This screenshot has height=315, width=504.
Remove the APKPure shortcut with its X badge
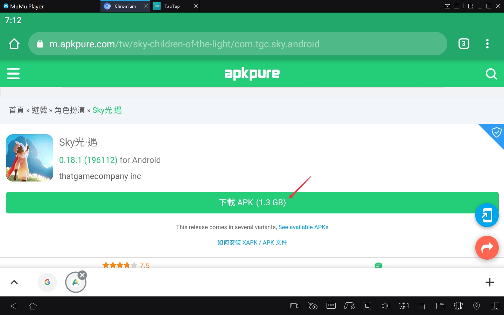click(82, 275)
